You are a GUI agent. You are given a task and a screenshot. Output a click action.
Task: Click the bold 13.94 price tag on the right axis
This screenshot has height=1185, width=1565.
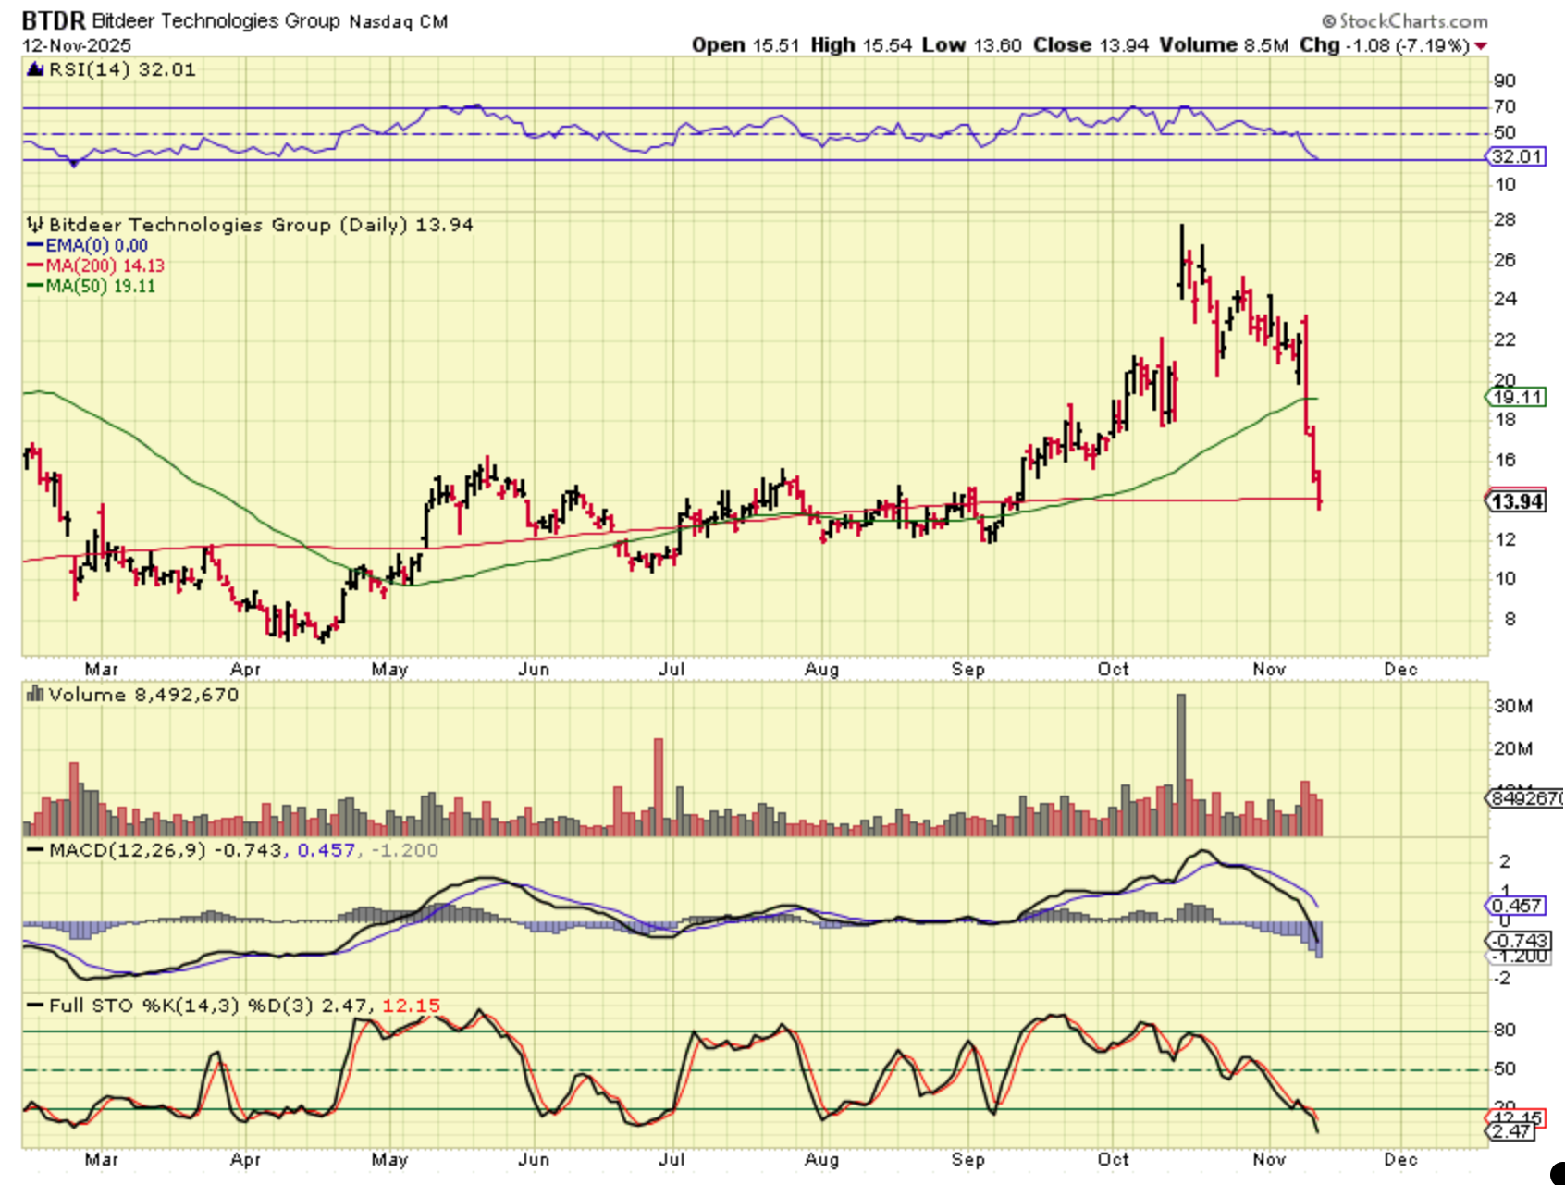(1517, 501)
